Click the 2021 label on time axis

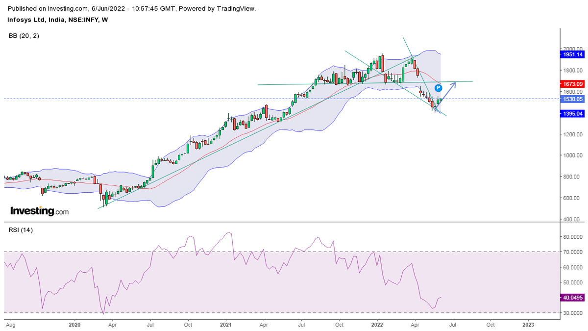pyautogui.click(x=225, y=325)
